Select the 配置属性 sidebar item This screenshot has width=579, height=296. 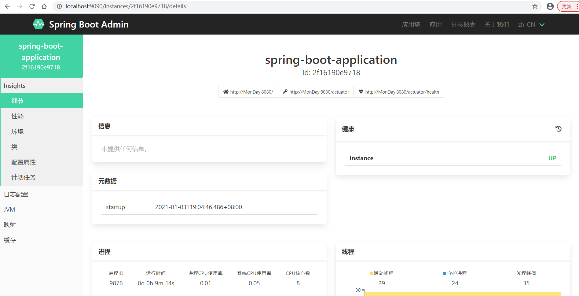click(42, 162)
